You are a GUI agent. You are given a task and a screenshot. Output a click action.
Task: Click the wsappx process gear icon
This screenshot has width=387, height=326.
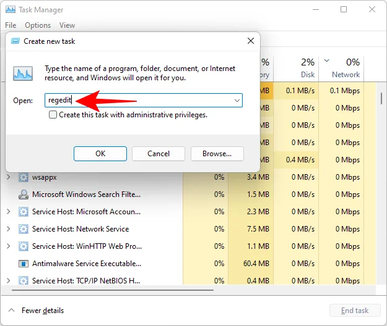(24, 177)
